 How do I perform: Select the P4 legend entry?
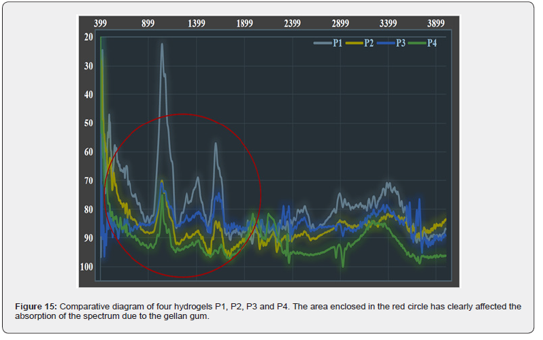[431, 44]
